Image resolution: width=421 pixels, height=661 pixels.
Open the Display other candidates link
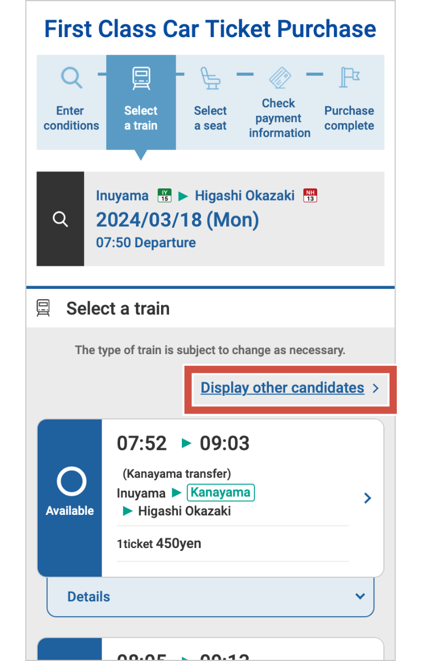pos(282,388)
